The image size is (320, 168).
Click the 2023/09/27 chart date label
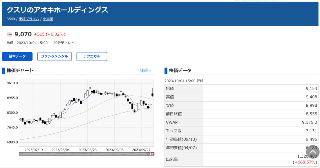pyautogui.click(x=141, y=150)
